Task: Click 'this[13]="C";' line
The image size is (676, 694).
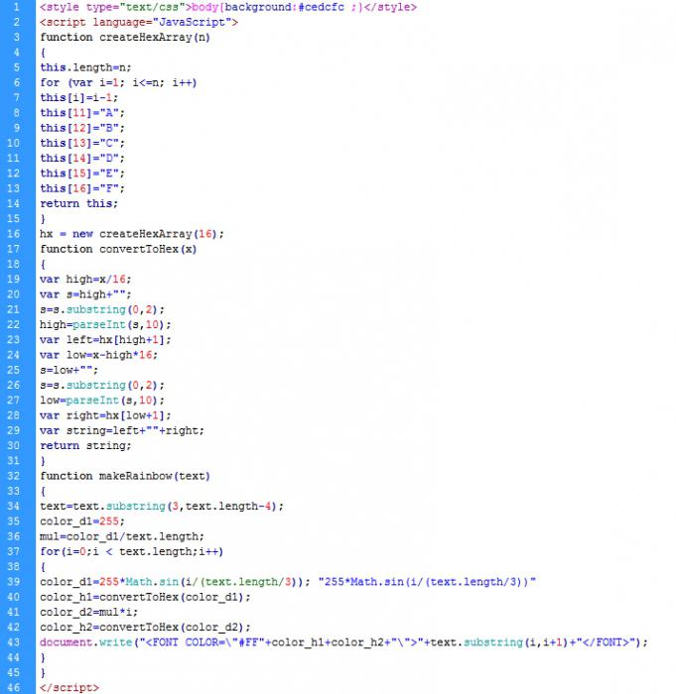Action: [82, 144]
